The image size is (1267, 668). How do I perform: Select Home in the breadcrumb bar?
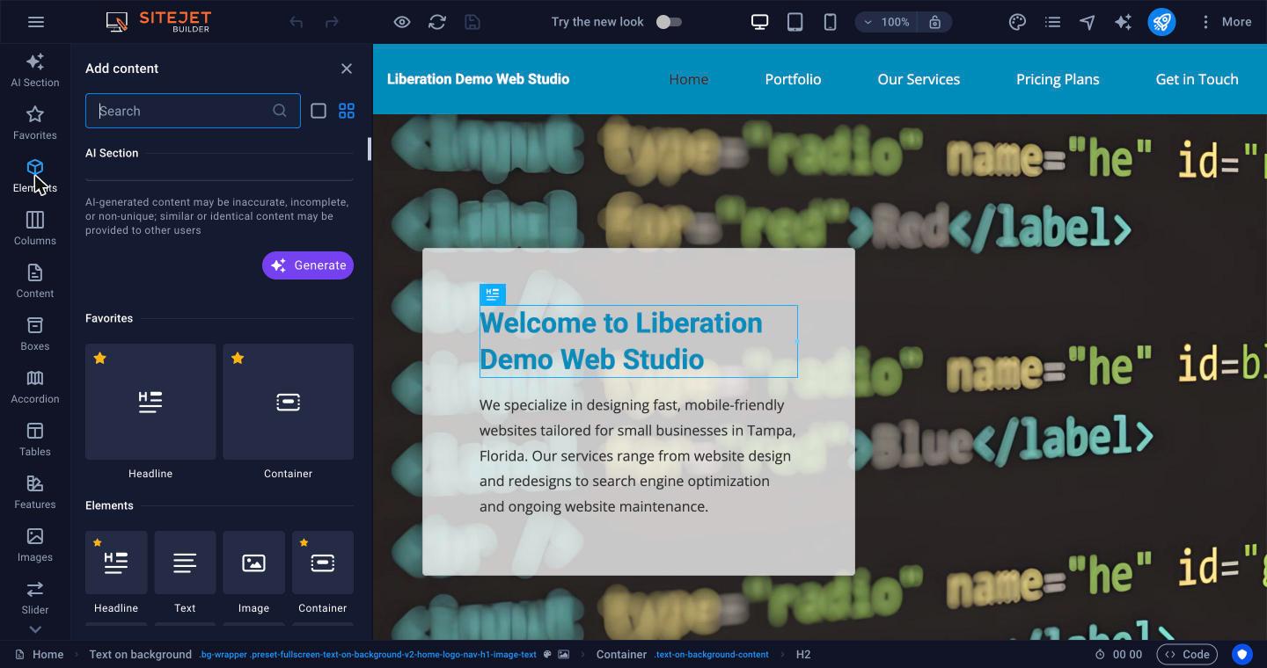click(x=40, y=655)
